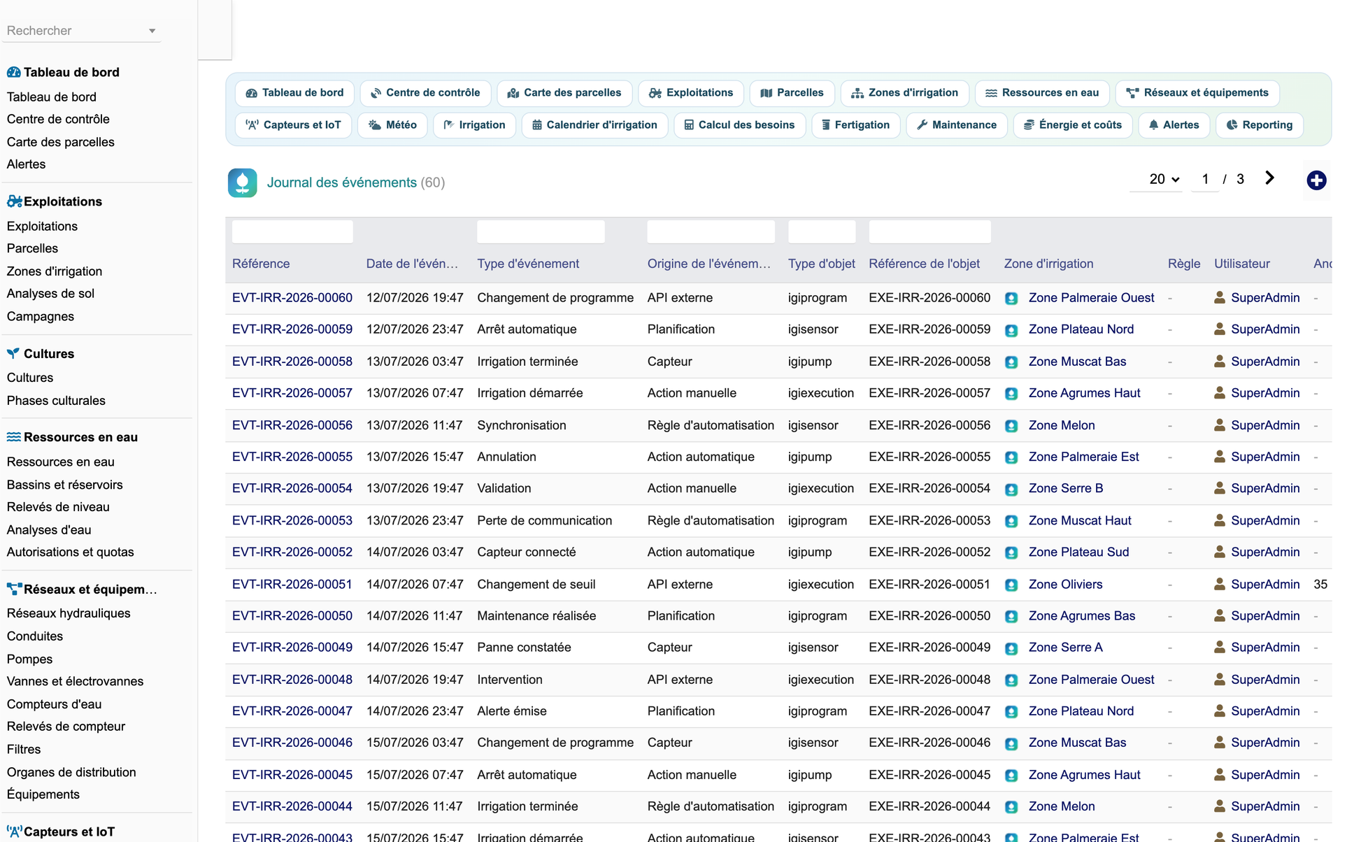
Task: Click the Référence de l'objet filter field
Action: 929,231
